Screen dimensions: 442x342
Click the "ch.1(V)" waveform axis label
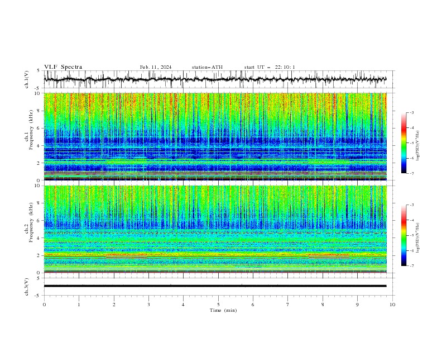click(x=27, y=79)
